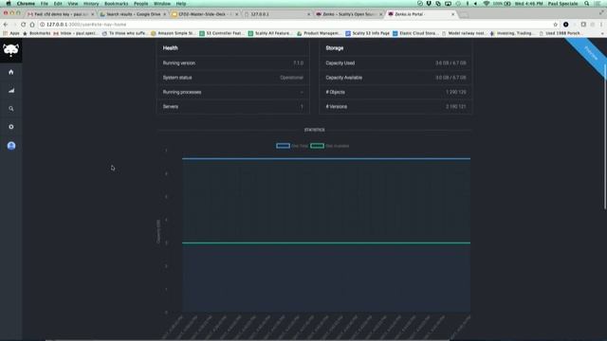Open the View menu

tap(73, 4)
